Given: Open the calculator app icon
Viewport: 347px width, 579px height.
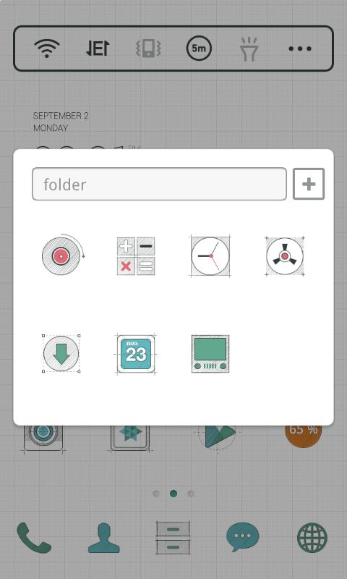Looking at the screenshot, I should click(x=136, y=256).
